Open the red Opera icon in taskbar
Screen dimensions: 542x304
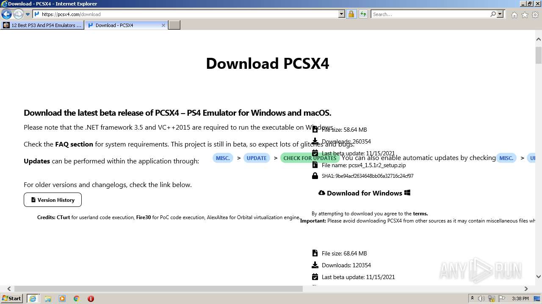coord(91,299)
